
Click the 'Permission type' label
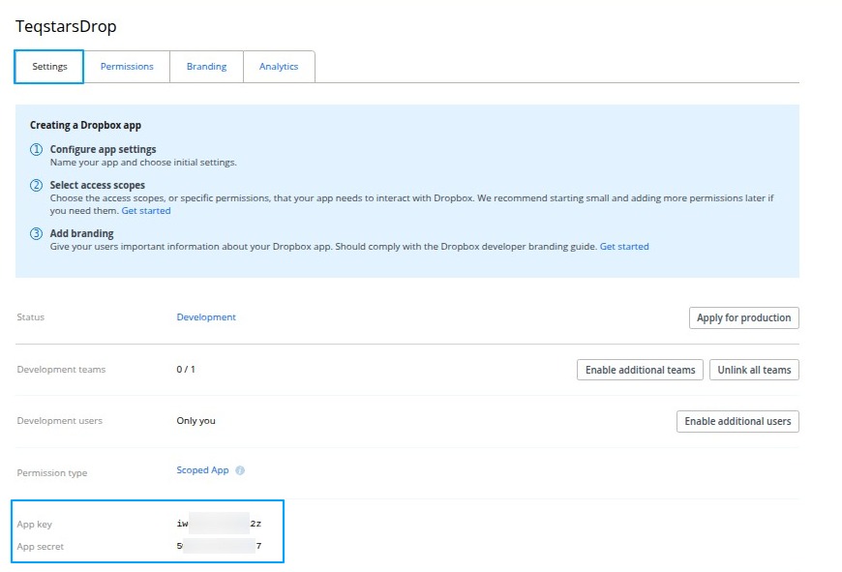click(52, 473)
